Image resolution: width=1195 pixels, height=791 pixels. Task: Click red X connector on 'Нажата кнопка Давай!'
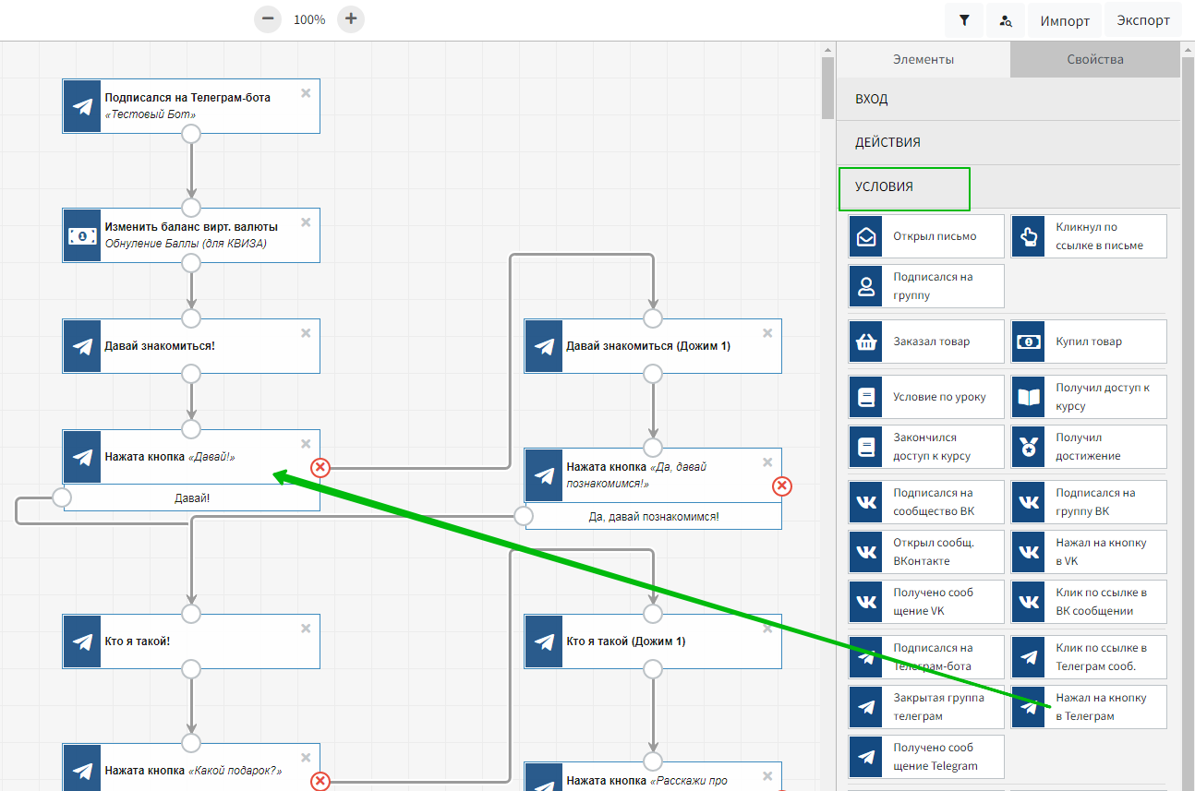320,468
